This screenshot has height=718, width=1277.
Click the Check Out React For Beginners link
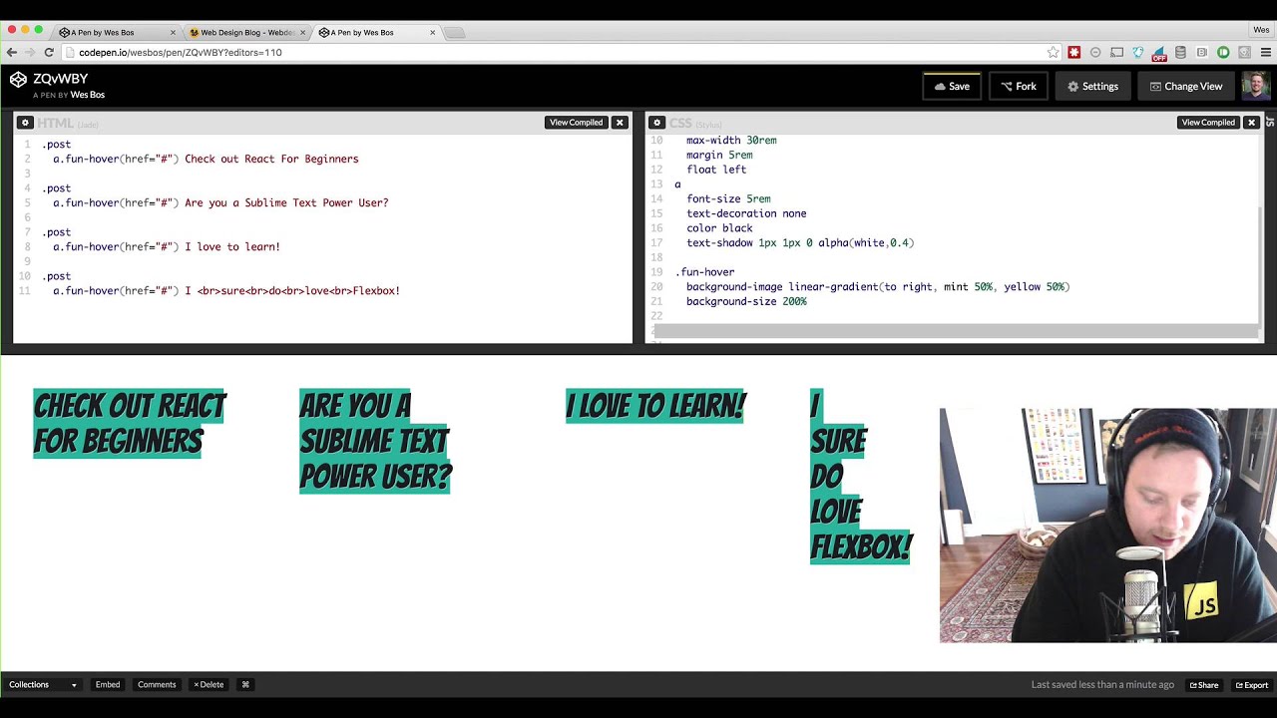(130, 424)
